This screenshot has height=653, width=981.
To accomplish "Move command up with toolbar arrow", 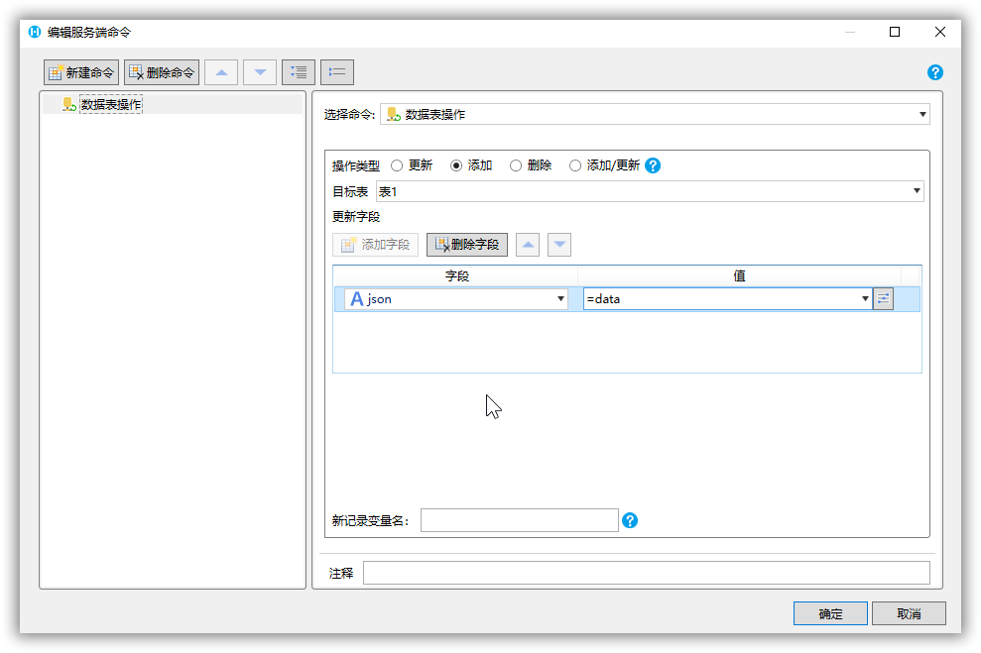I will coord(221,72).
